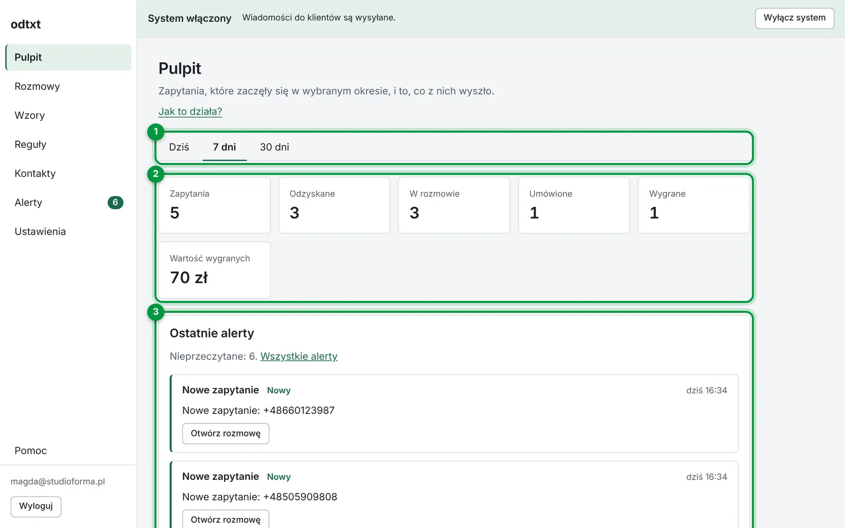Click the "Nowy" tag on the +48660123987 alert
Screen dimensions: 845x528
click(x=279, y=391)
